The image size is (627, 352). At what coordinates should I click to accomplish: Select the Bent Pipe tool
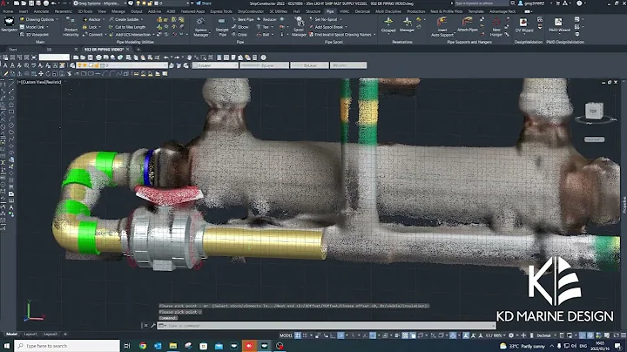[243, 19]
